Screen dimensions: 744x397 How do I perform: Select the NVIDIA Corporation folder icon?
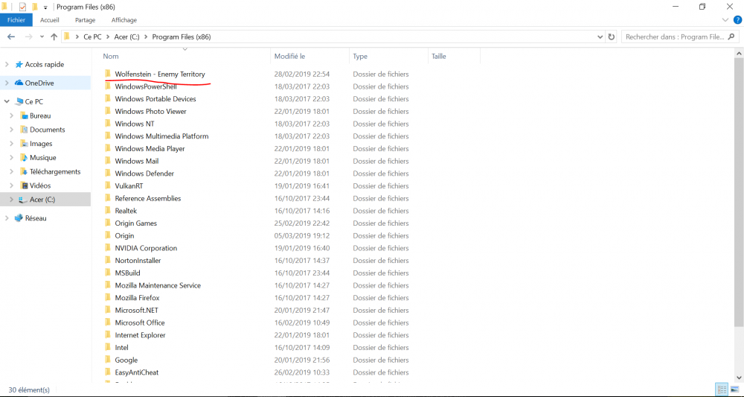108,248
